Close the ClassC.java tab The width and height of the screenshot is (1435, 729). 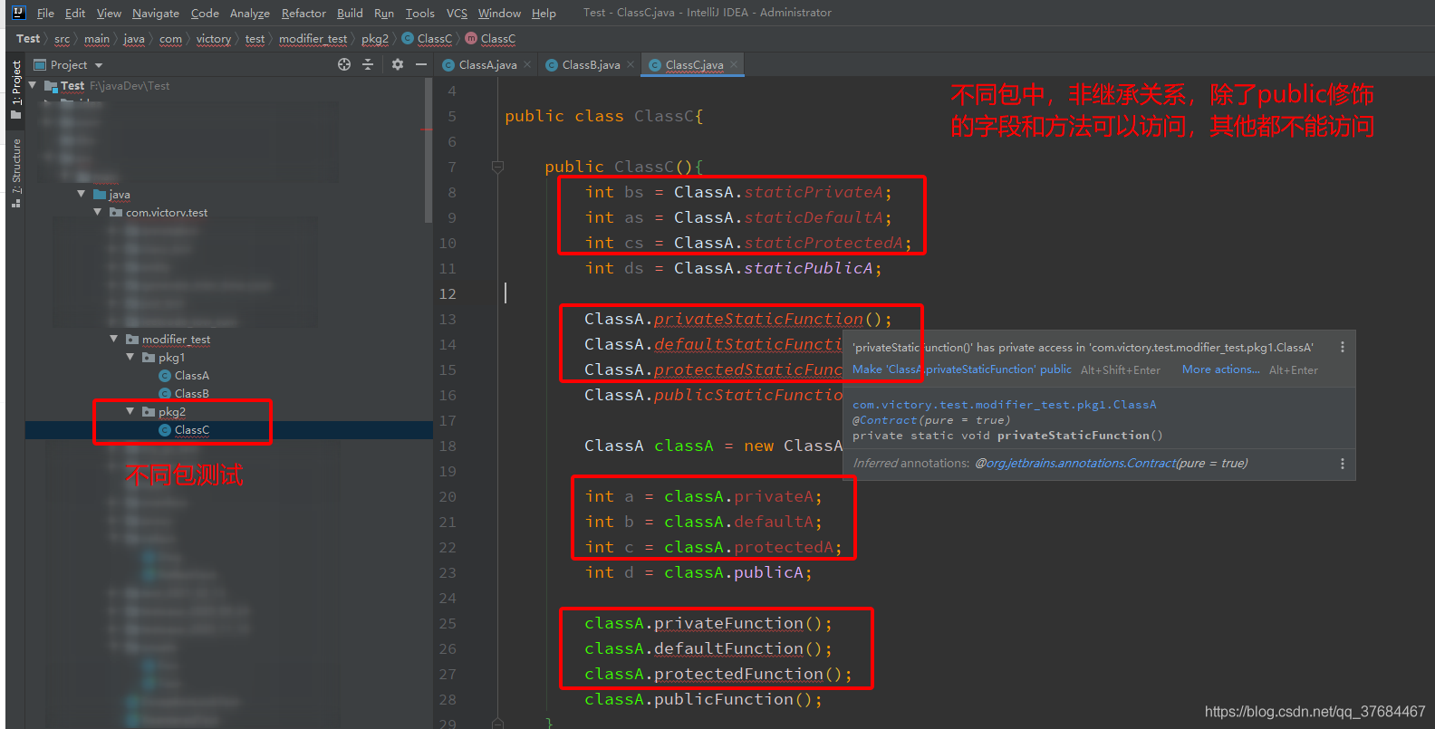pyautogui.click(x=734, y=64)
